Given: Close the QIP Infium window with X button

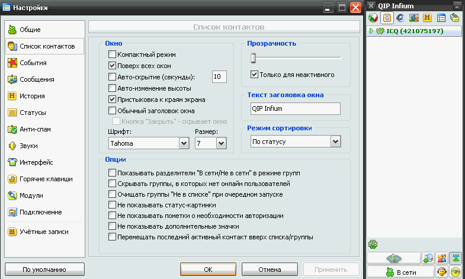Looking at the screenshot, I should coord(371,6).
